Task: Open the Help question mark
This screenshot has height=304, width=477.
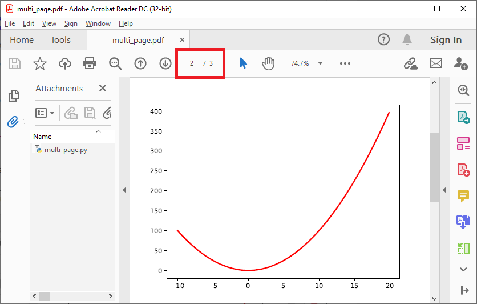Action: pyautogui.click(x=383, y=39)
